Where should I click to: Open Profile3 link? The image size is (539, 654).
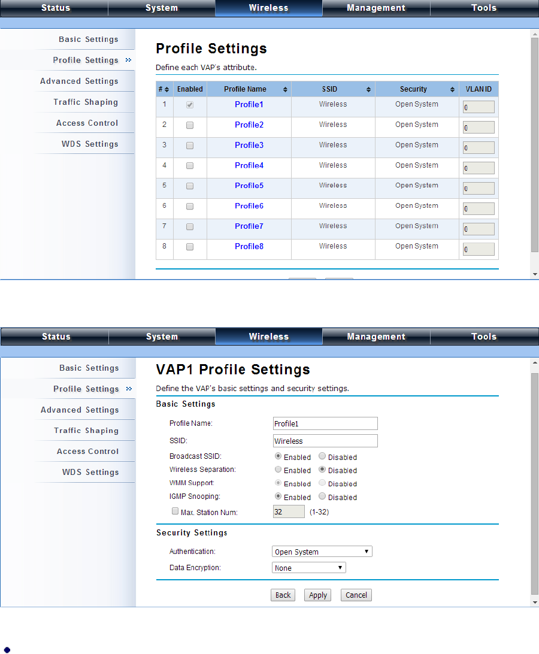[249, 145]
